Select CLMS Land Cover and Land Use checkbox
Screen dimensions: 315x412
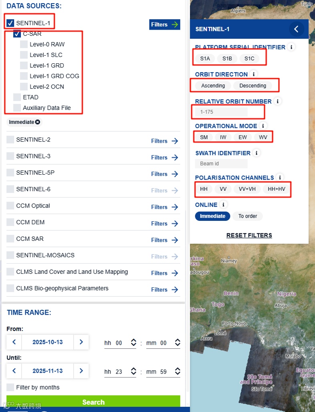10,272
